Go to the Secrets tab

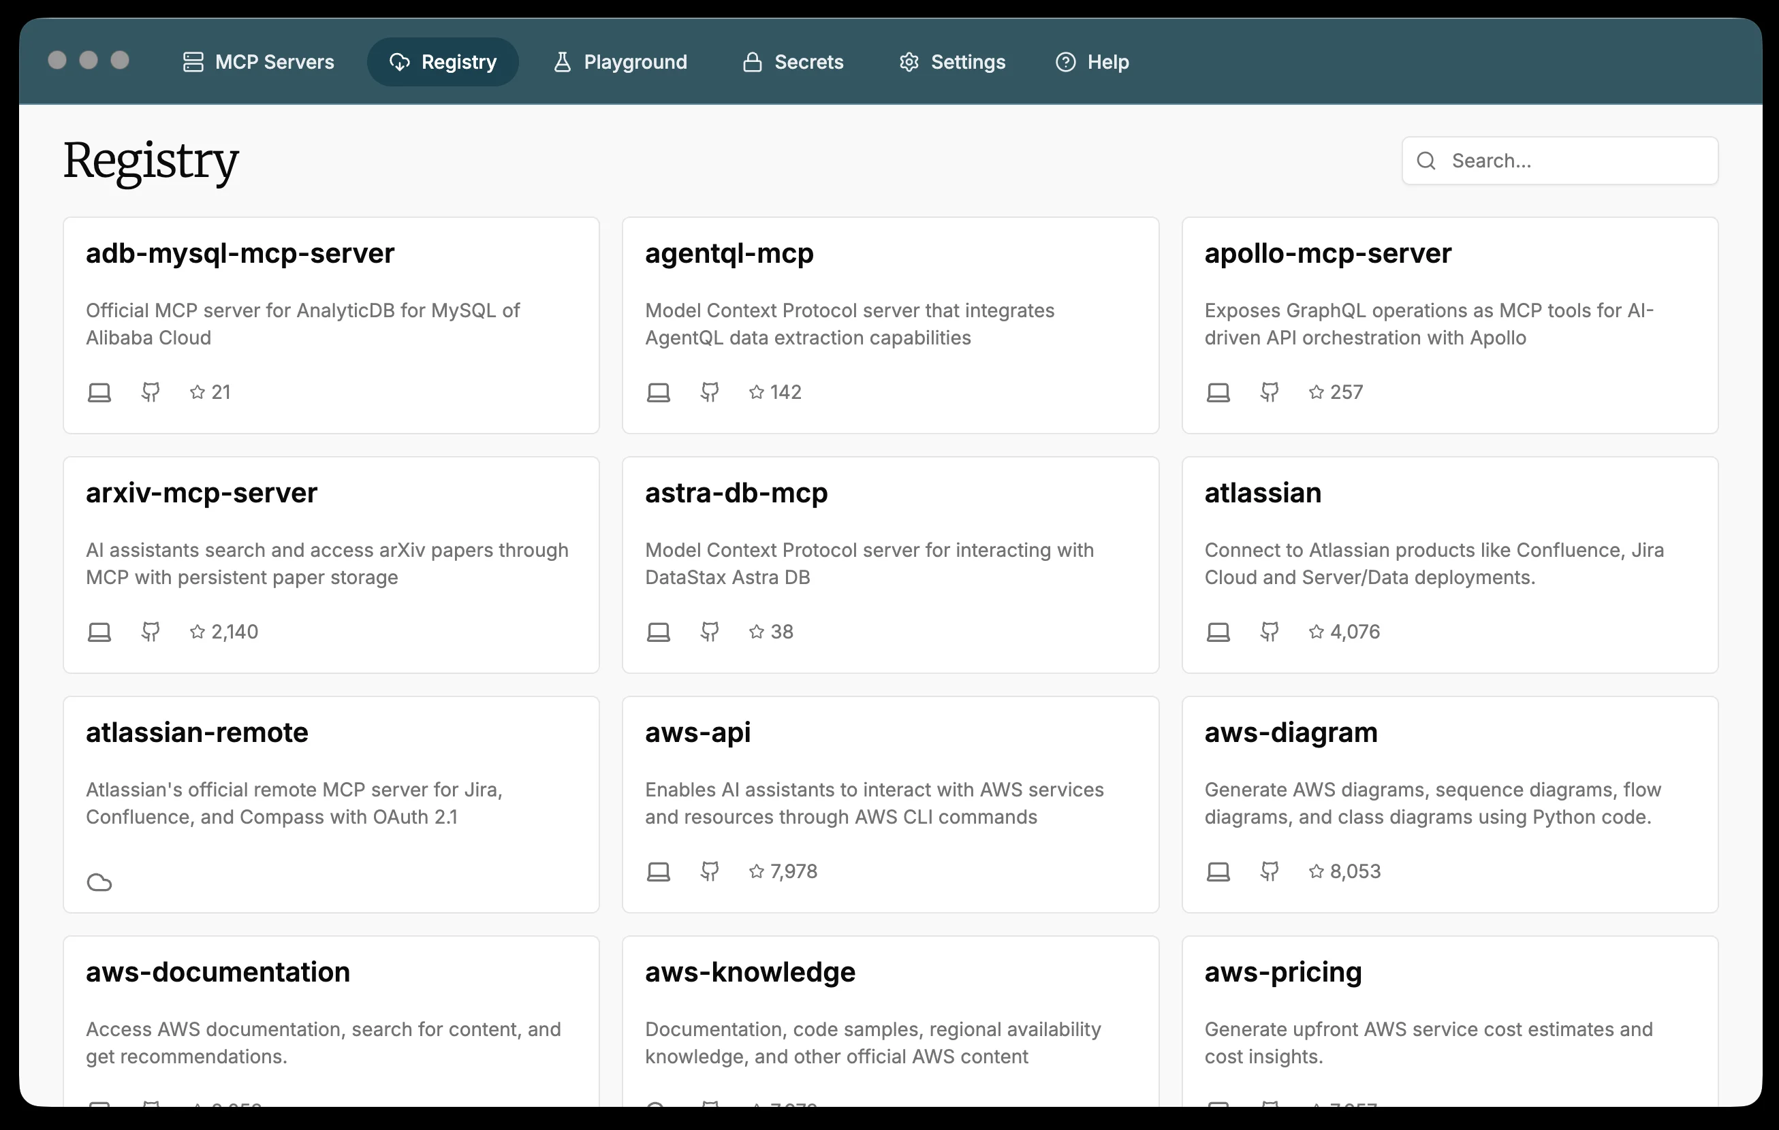pos(793,62)
